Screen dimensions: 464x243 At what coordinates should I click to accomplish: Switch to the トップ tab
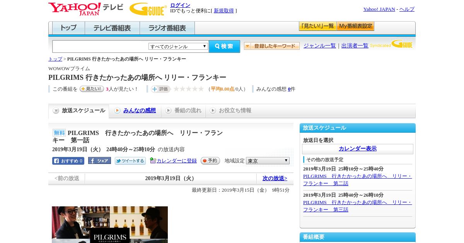pos(68,28)
